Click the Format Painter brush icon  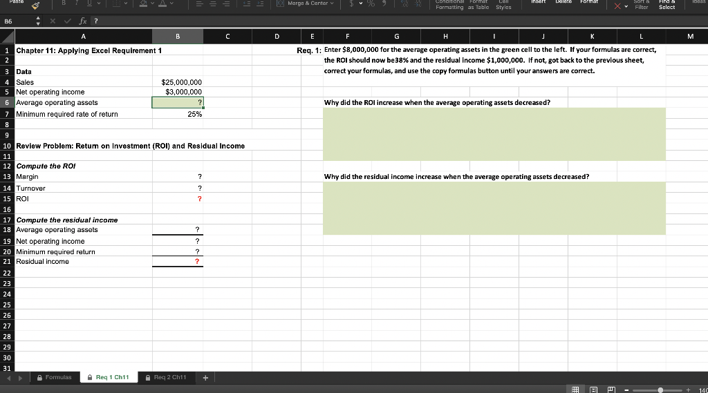tap(35, 6)
